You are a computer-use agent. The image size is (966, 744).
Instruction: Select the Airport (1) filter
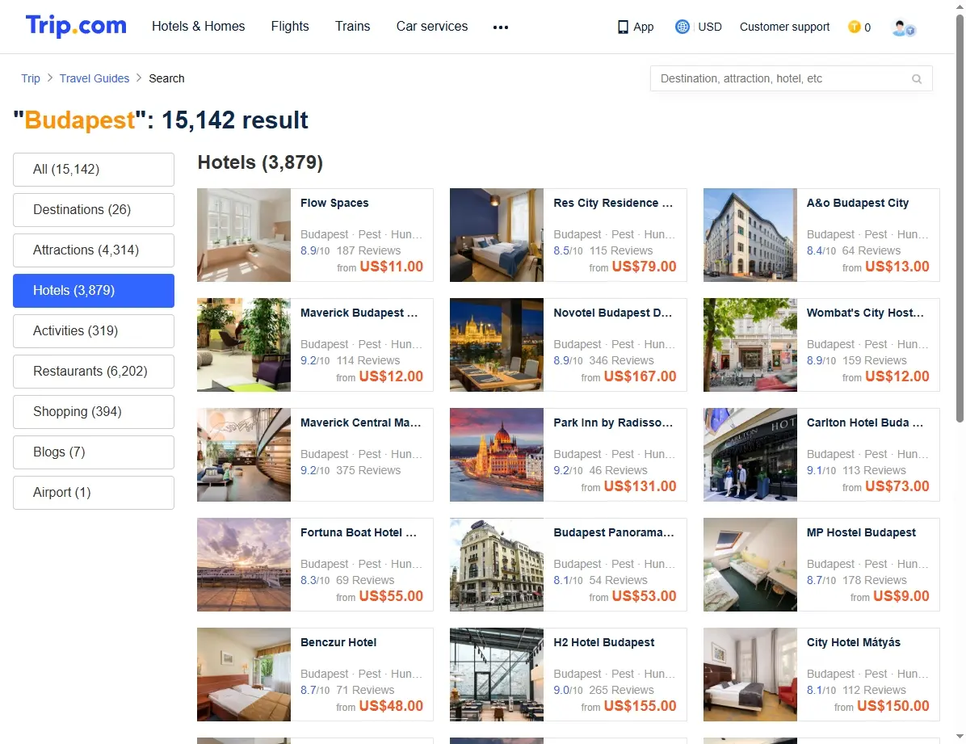(x=94, y=493)
